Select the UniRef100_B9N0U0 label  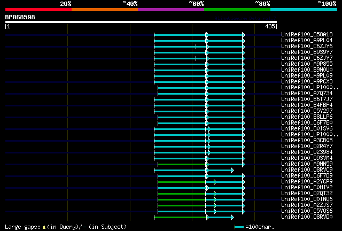[x=307, y=70]
